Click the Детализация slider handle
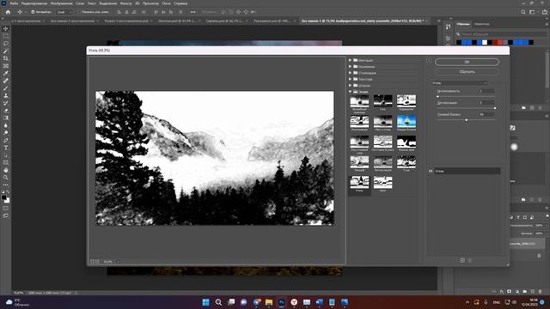 click(x=495, y=108)
